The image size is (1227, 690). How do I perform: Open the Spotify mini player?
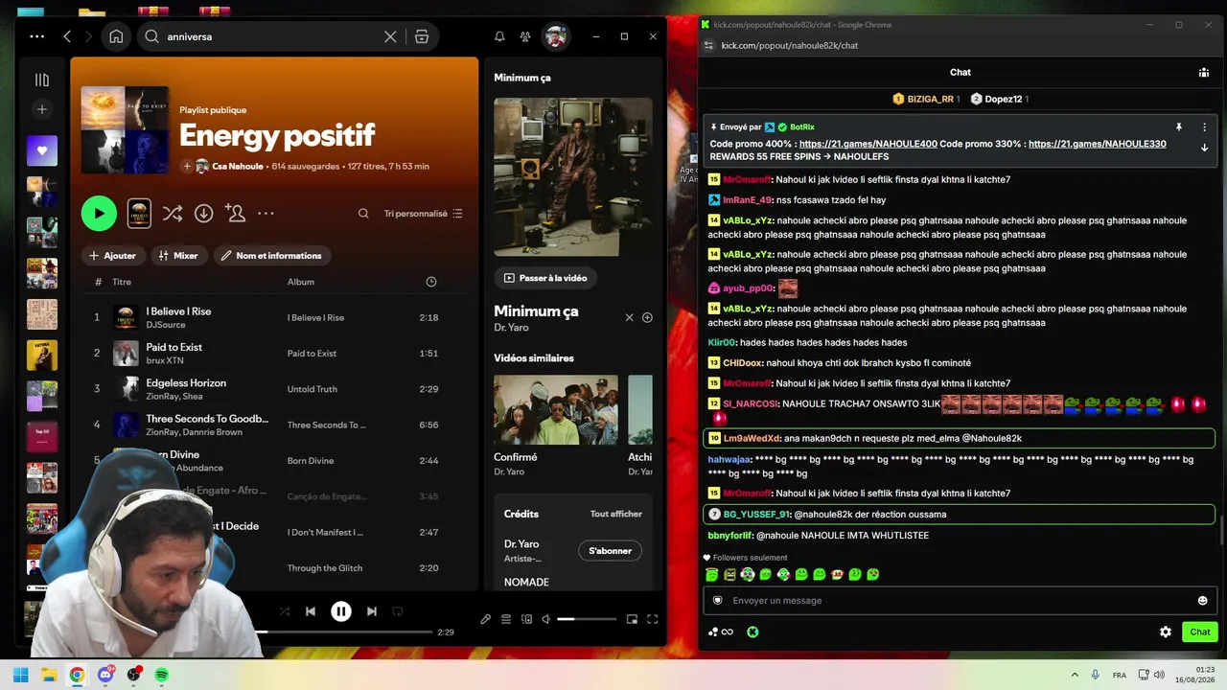coord(632,619)
